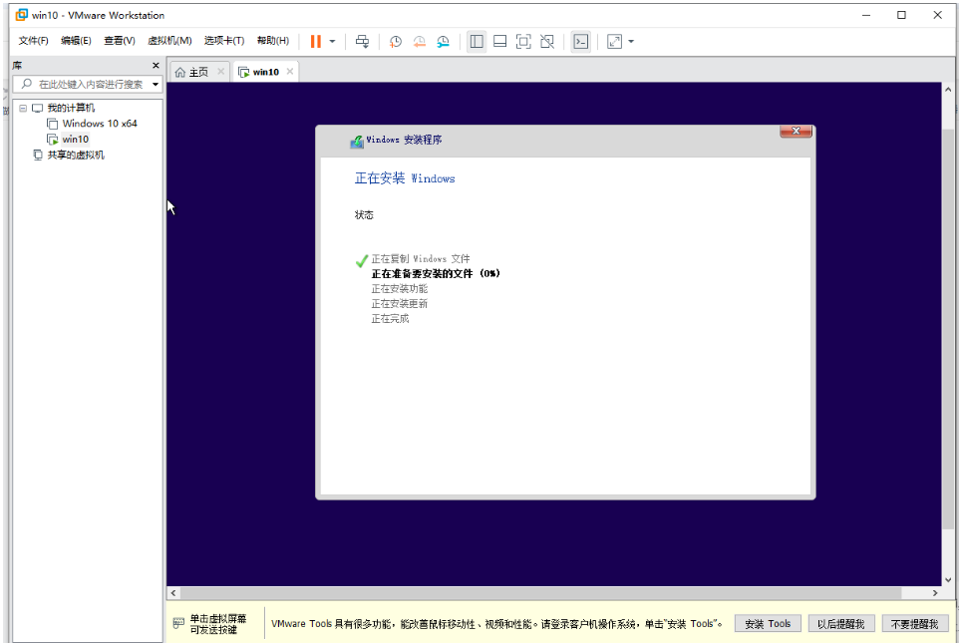
Task: Click the Windows setup title icon
Action: [x=357, y=142]
